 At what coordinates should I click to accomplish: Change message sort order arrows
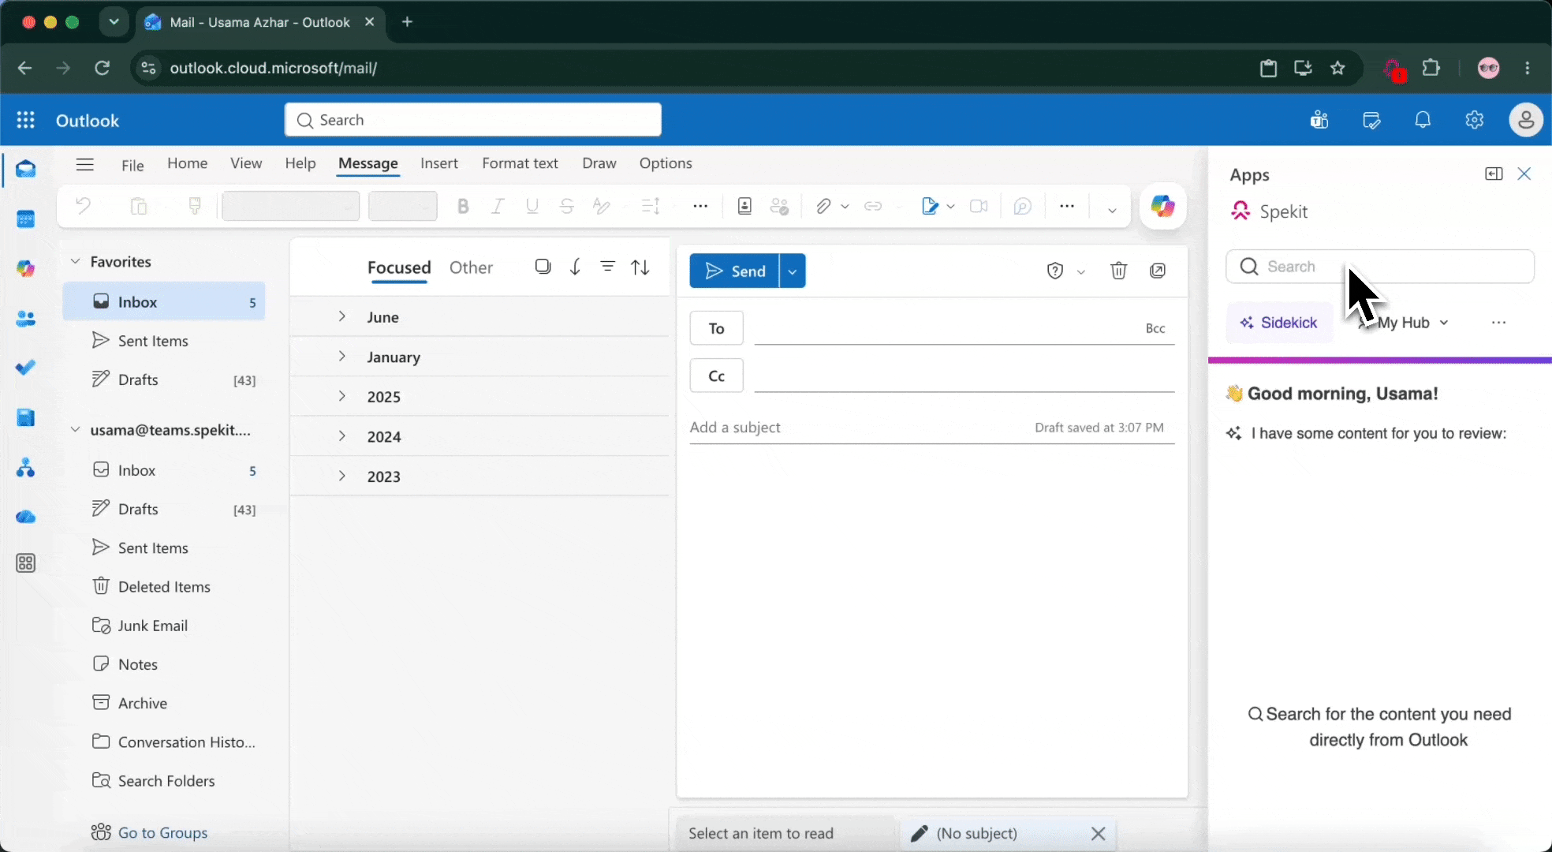tap(640, 267)
